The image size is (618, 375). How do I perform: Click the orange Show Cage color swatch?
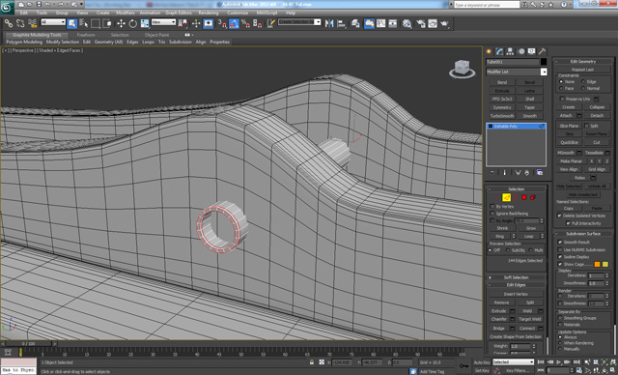pyautogui.click(x=597, y=264)
